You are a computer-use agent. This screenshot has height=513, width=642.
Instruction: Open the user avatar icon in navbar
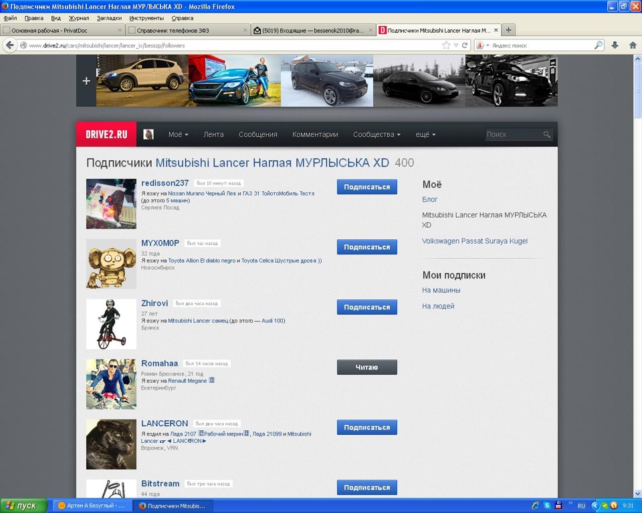click(148, 134)
